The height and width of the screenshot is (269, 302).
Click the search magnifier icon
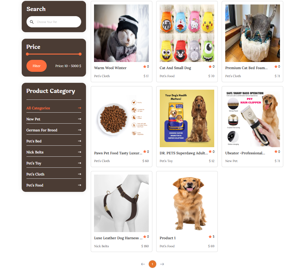click(32, 22)
